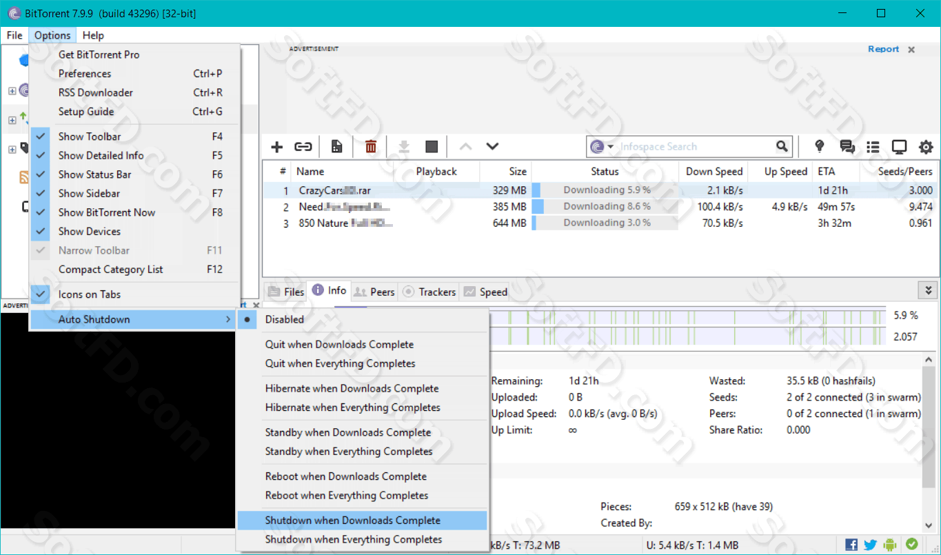The width and height of the screenshot is (941, 555).
Task: Click the info pane vertical scrollbar
Action: click(x=930, y=426)
